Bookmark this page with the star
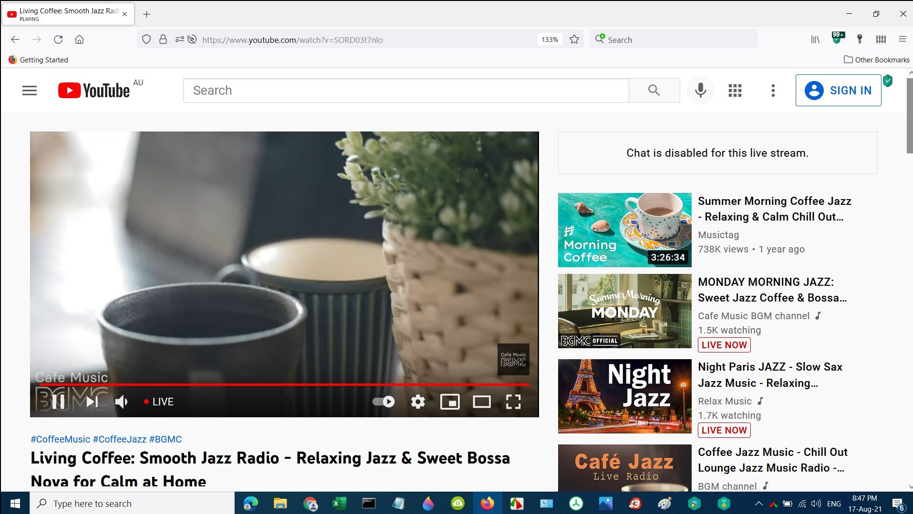 click(574, 40)
